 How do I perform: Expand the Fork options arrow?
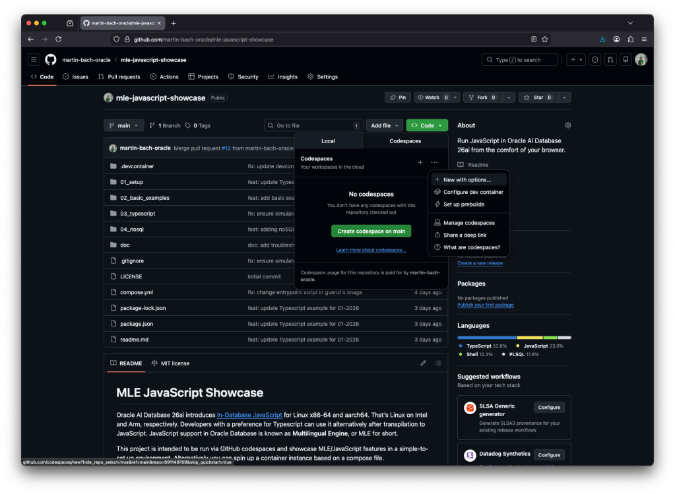(x=509, y=98)
